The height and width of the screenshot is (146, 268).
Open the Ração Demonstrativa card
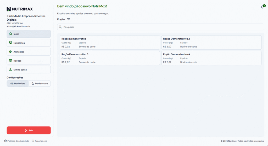(x=110, y=43)
